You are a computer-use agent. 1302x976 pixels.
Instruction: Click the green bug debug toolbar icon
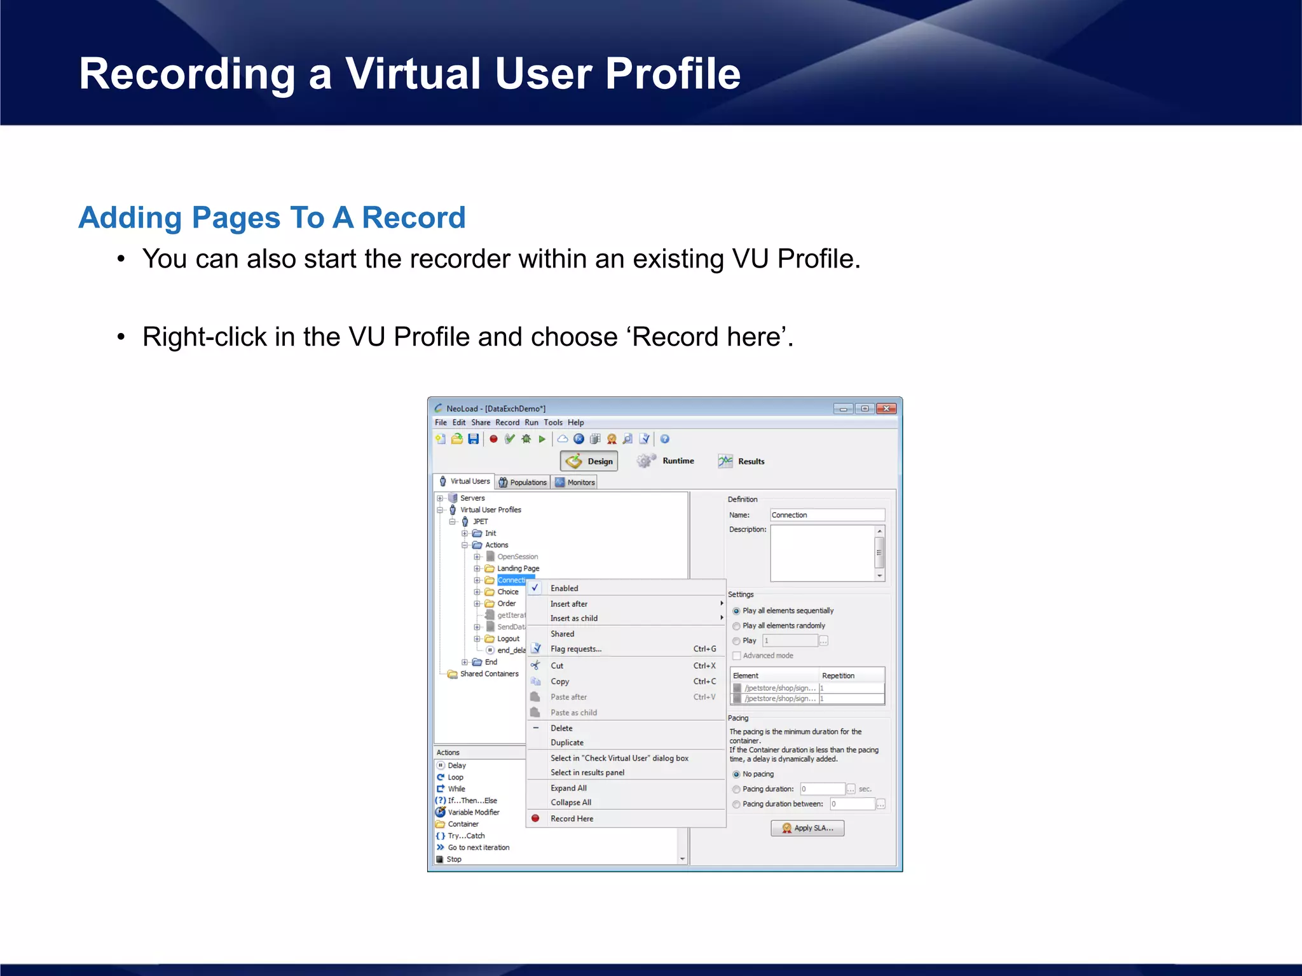coord(526,438)
